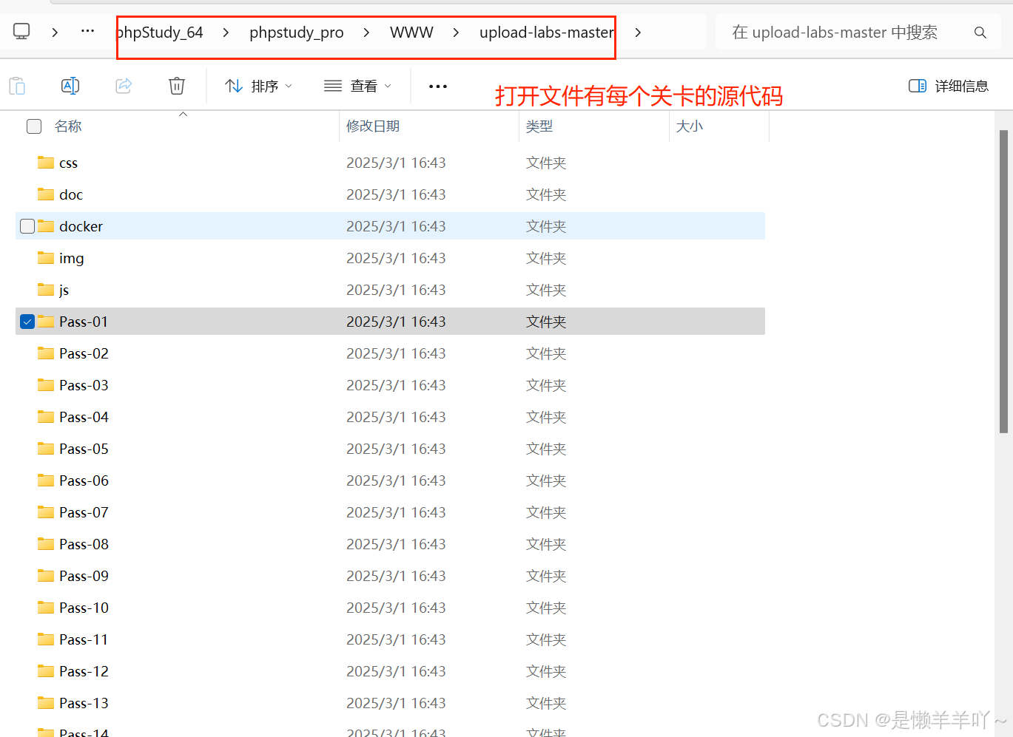1013x737 pixels.
Task: Click the Paste icon in the toolbar
Action: point(17,86)
